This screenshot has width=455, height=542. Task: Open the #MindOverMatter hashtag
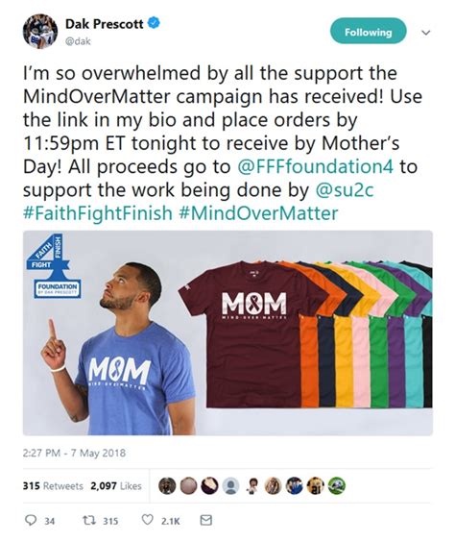coord(259,213)
